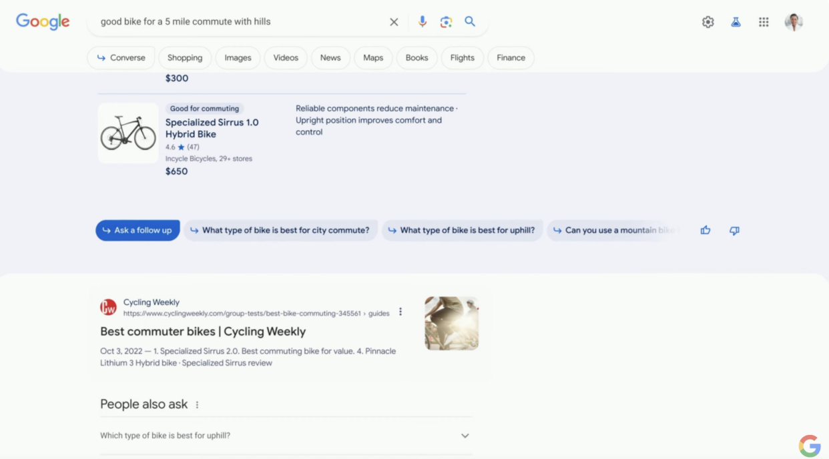Click 'Incycle Bicycles, 29+ stores' text

[x=209, y=159]
